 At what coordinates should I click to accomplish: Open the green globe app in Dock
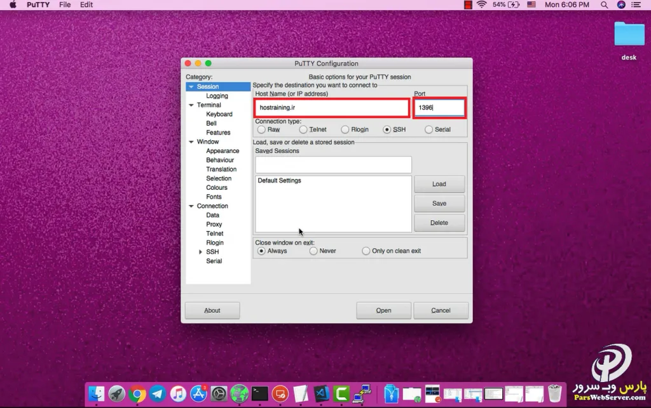(x=240, y=393)
